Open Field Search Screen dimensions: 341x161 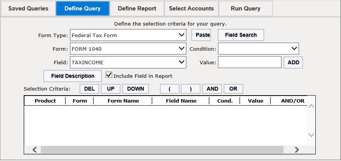pos(241,35)
